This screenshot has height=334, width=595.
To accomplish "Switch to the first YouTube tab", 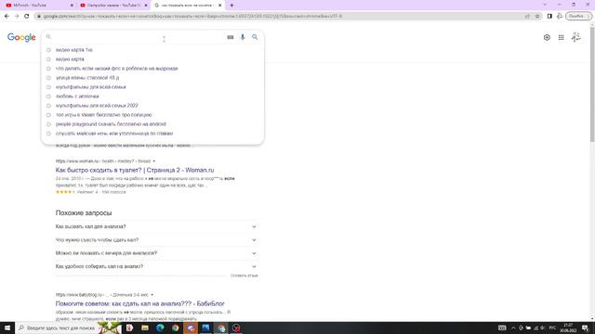I will tap(39, 6).
